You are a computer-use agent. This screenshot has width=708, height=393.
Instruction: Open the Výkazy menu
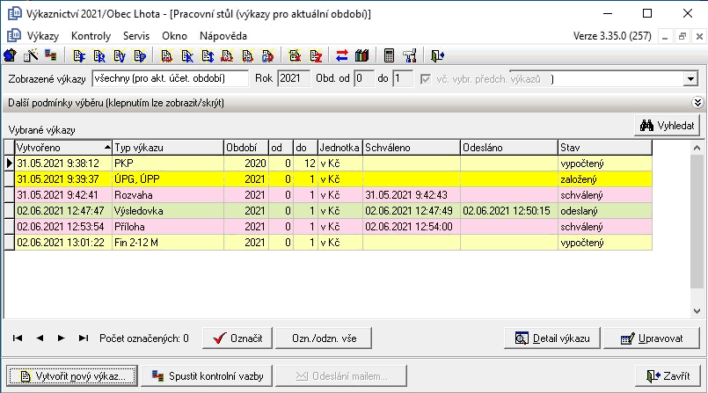[x=42, y=36]
